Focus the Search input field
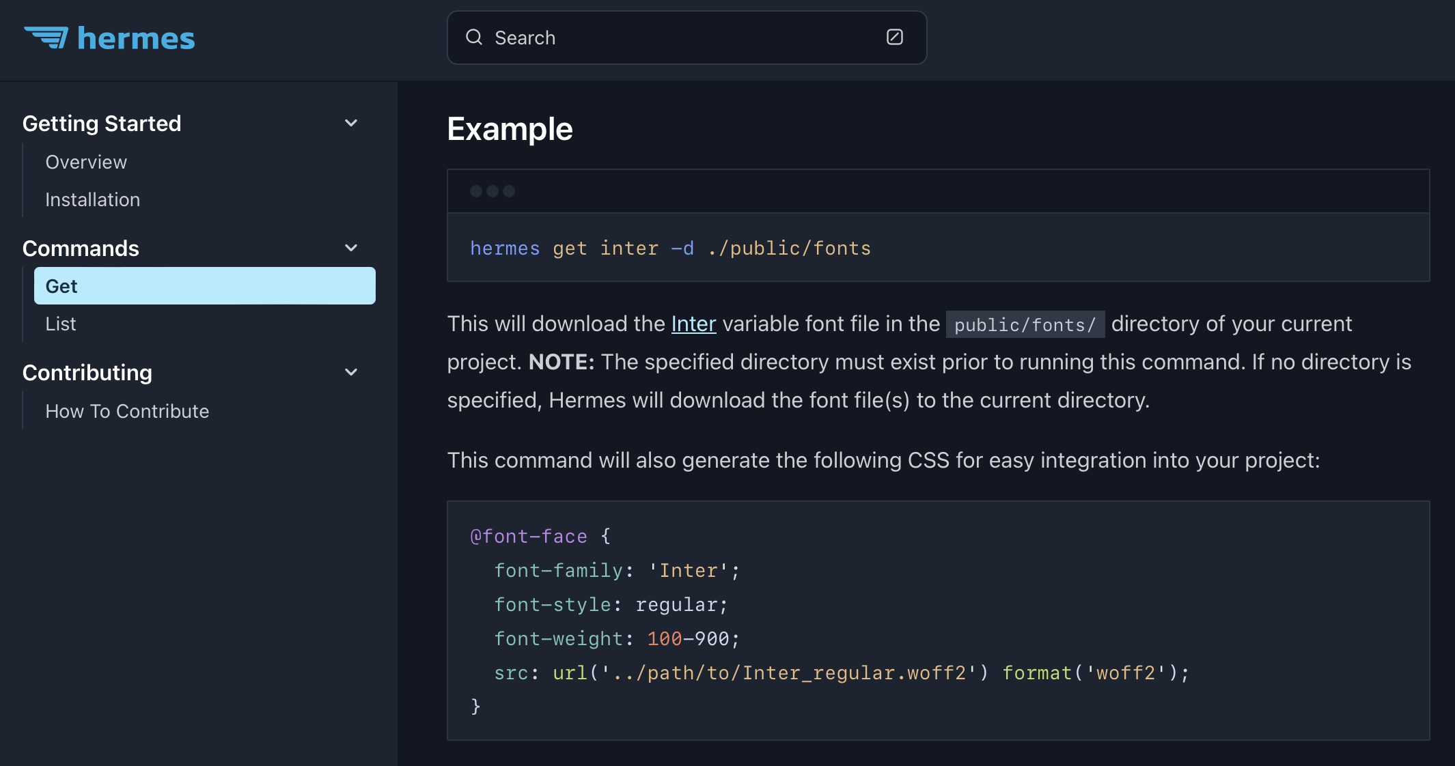1455x766 pixels. coord(687,38)
